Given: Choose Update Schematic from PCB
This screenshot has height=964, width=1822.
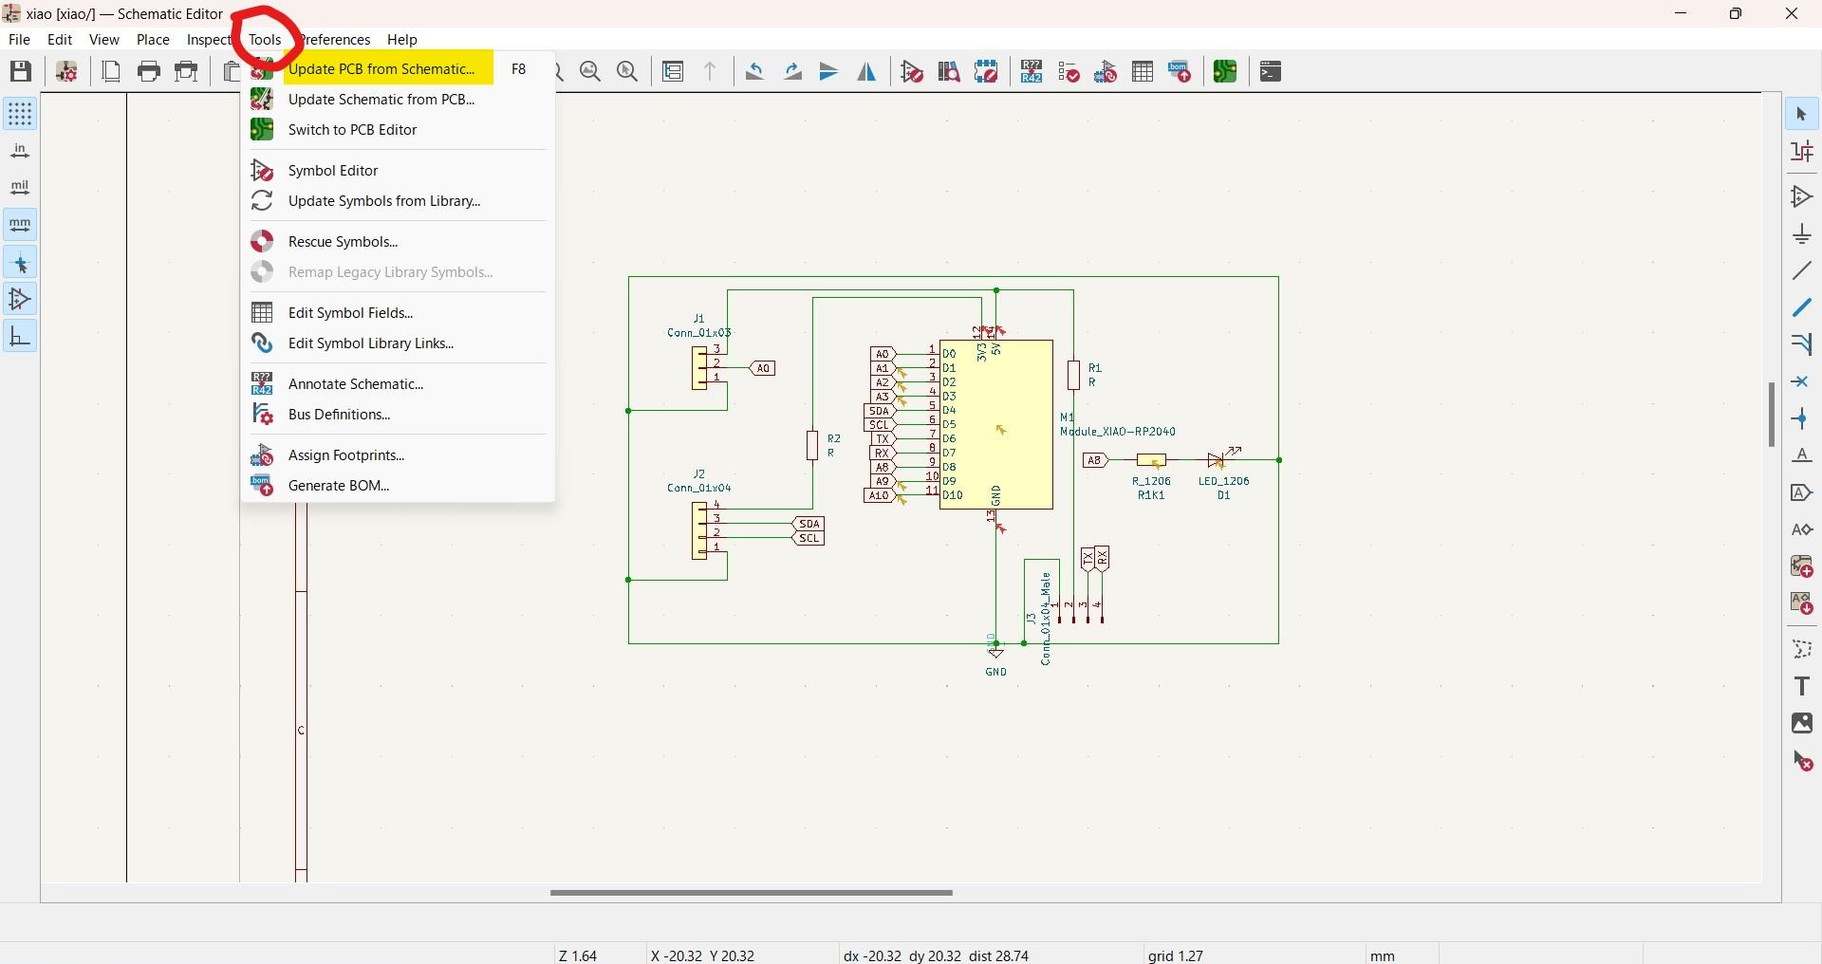Looking at the screenshot, I should click(398, 100).
